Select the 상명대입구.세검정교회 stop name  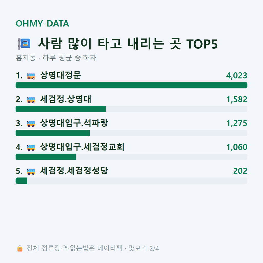(82, 147)
